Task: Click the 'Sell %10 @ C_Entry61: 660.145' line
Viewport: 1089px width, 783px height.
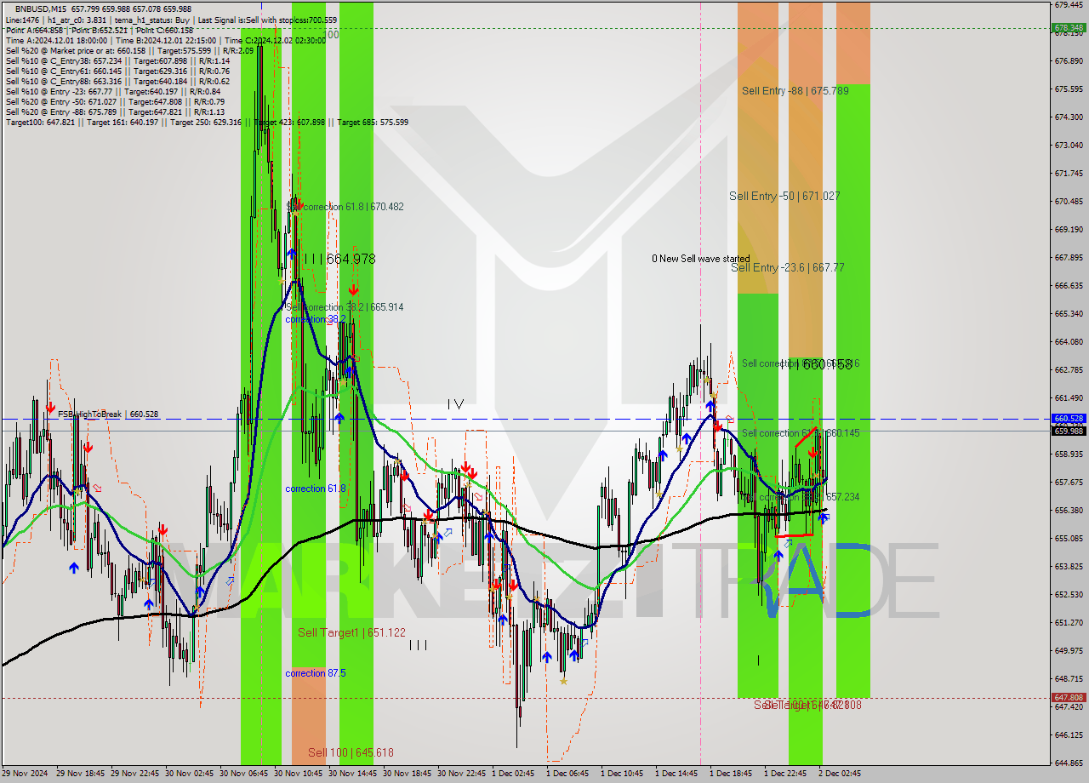Action: (117, 71)
